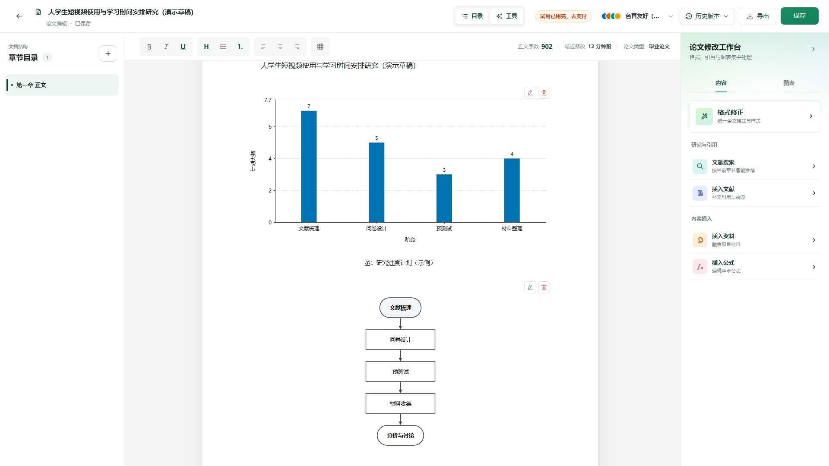The width and height of the screenshot is (829, 466).
Task: Toggle bold formatting
Action: point(149,47)
